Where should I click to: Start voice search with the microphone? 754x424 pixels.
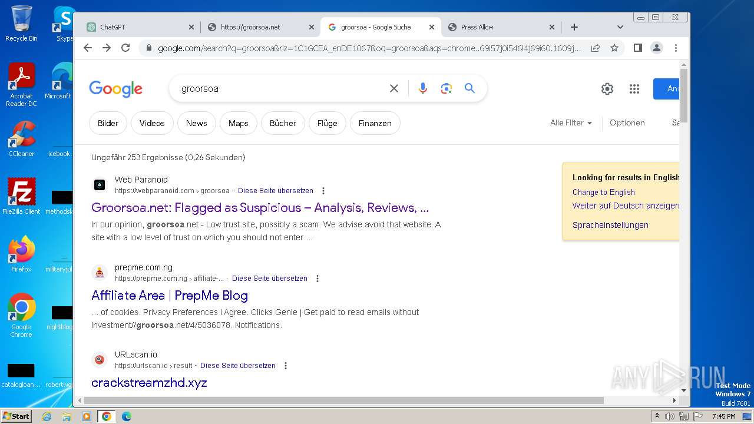point(423,88)
